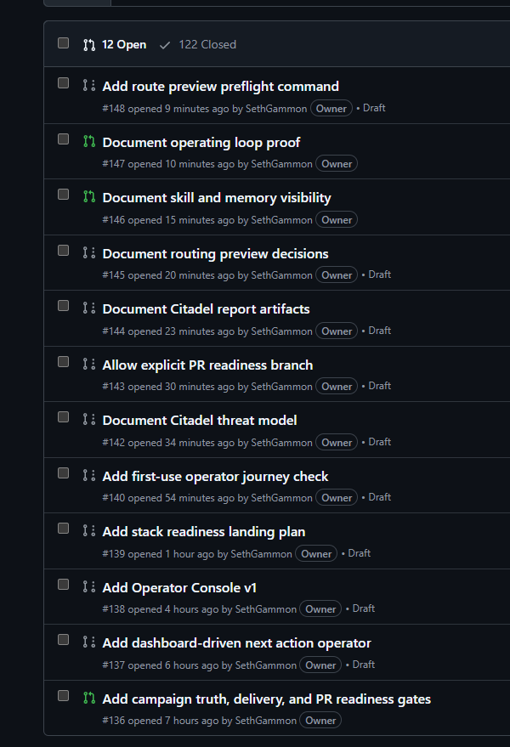Screen dimensions: 510x747
Task: Click the Owner badge on PR #146
Action: (x=337, y=219)
